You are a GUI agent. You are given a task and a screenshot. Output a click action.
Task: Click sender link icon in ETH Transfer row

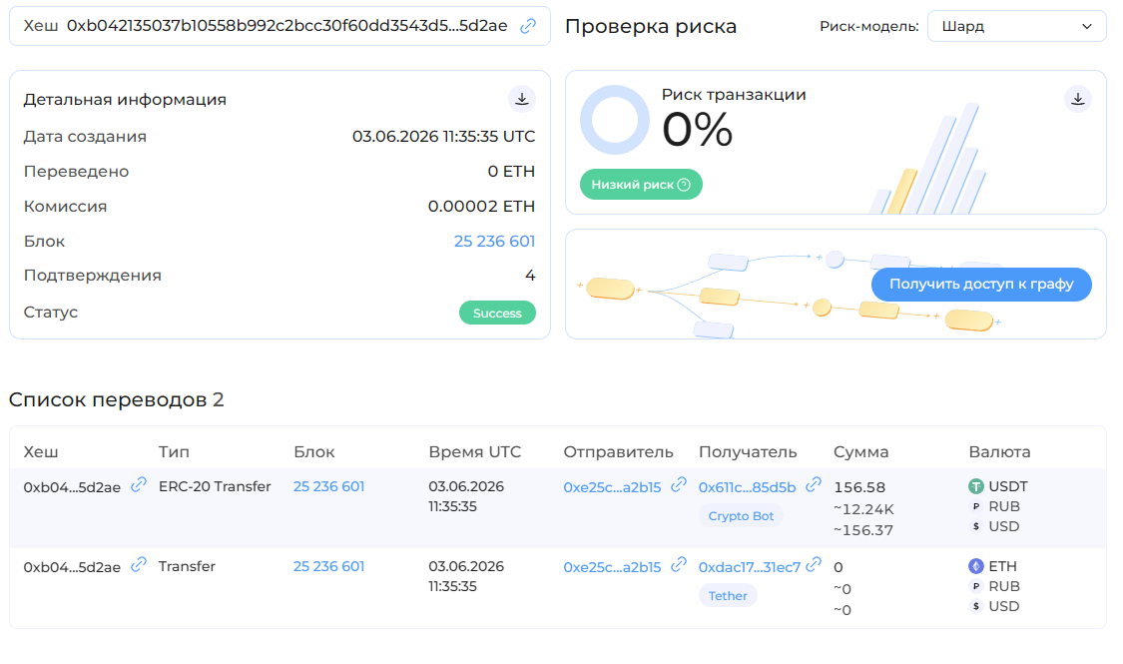[678, 564]
